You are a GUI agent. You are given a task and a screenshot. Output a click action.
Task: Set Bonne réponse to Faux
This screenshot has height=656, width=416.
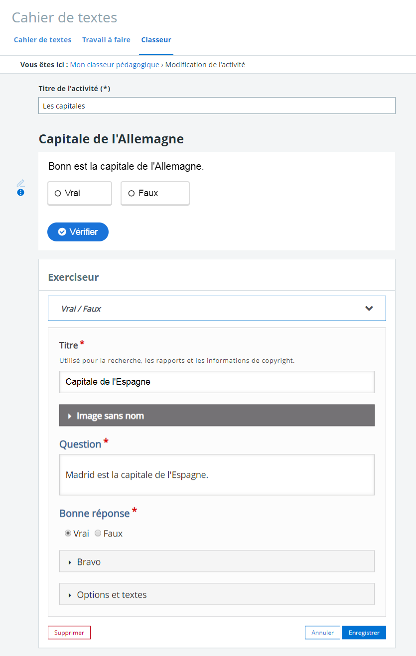click(x=98, y=534)
